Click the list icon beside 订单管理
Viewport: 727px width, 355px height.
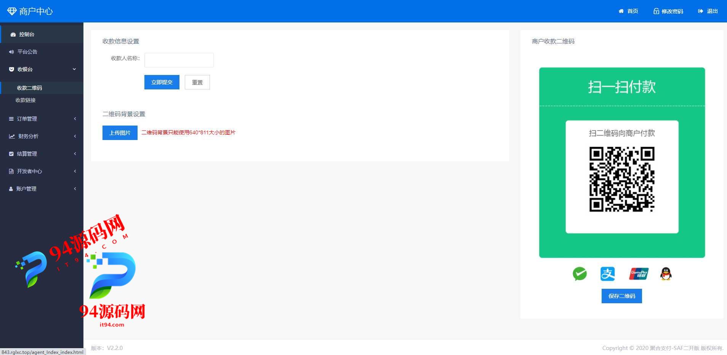(11, 119)
